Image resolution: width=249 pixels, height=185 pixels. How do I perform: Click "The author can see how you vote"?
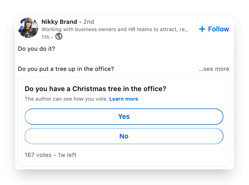point(66,99)
